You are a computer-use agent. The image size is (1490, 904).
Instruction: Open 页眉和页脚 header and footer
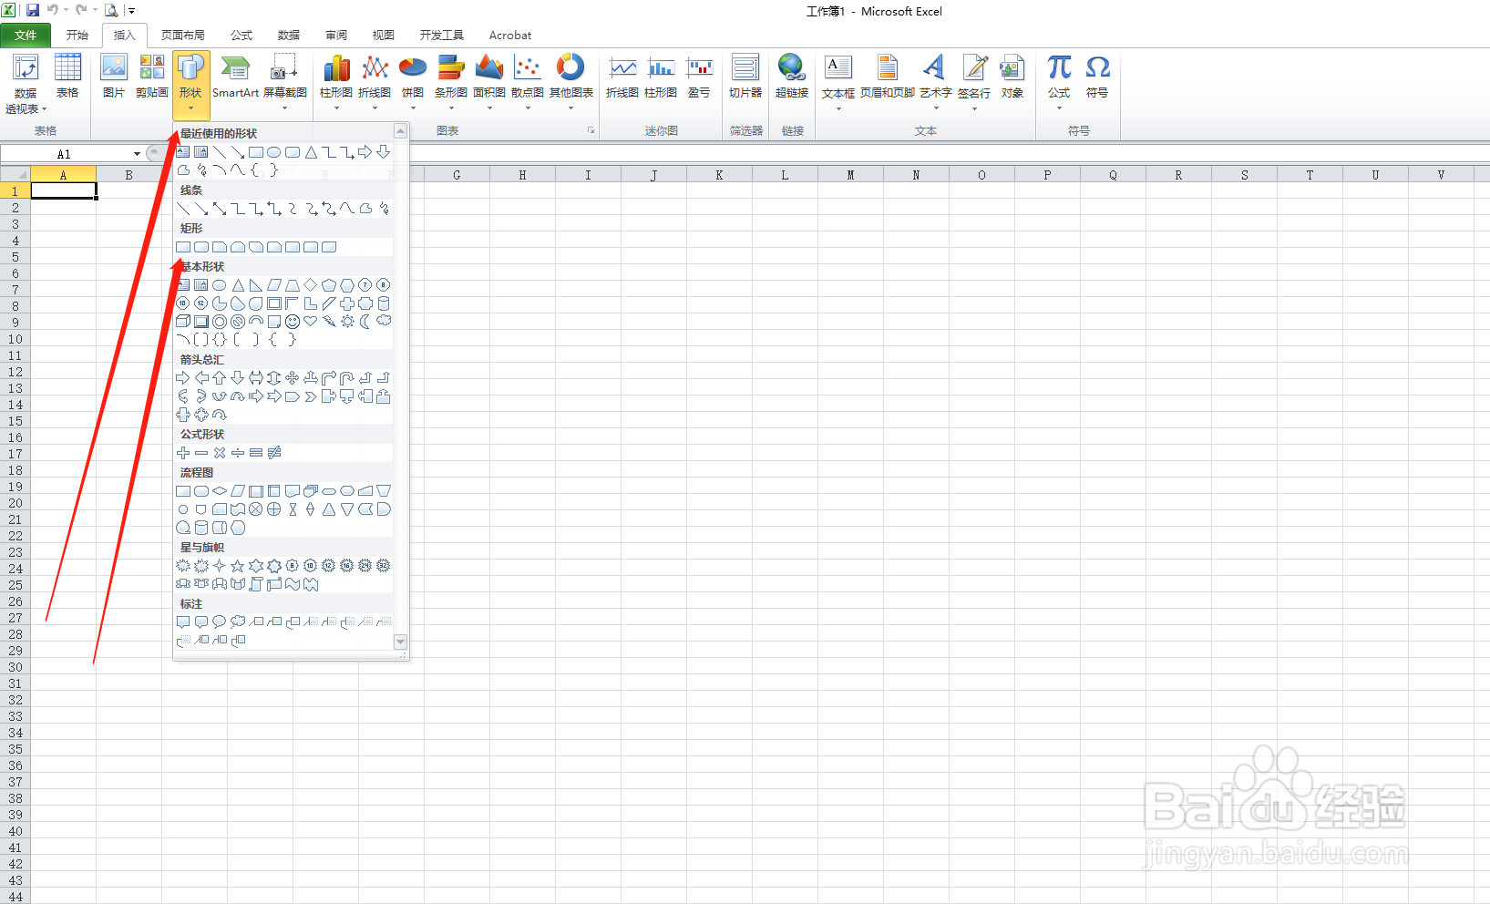pos(888,77)
